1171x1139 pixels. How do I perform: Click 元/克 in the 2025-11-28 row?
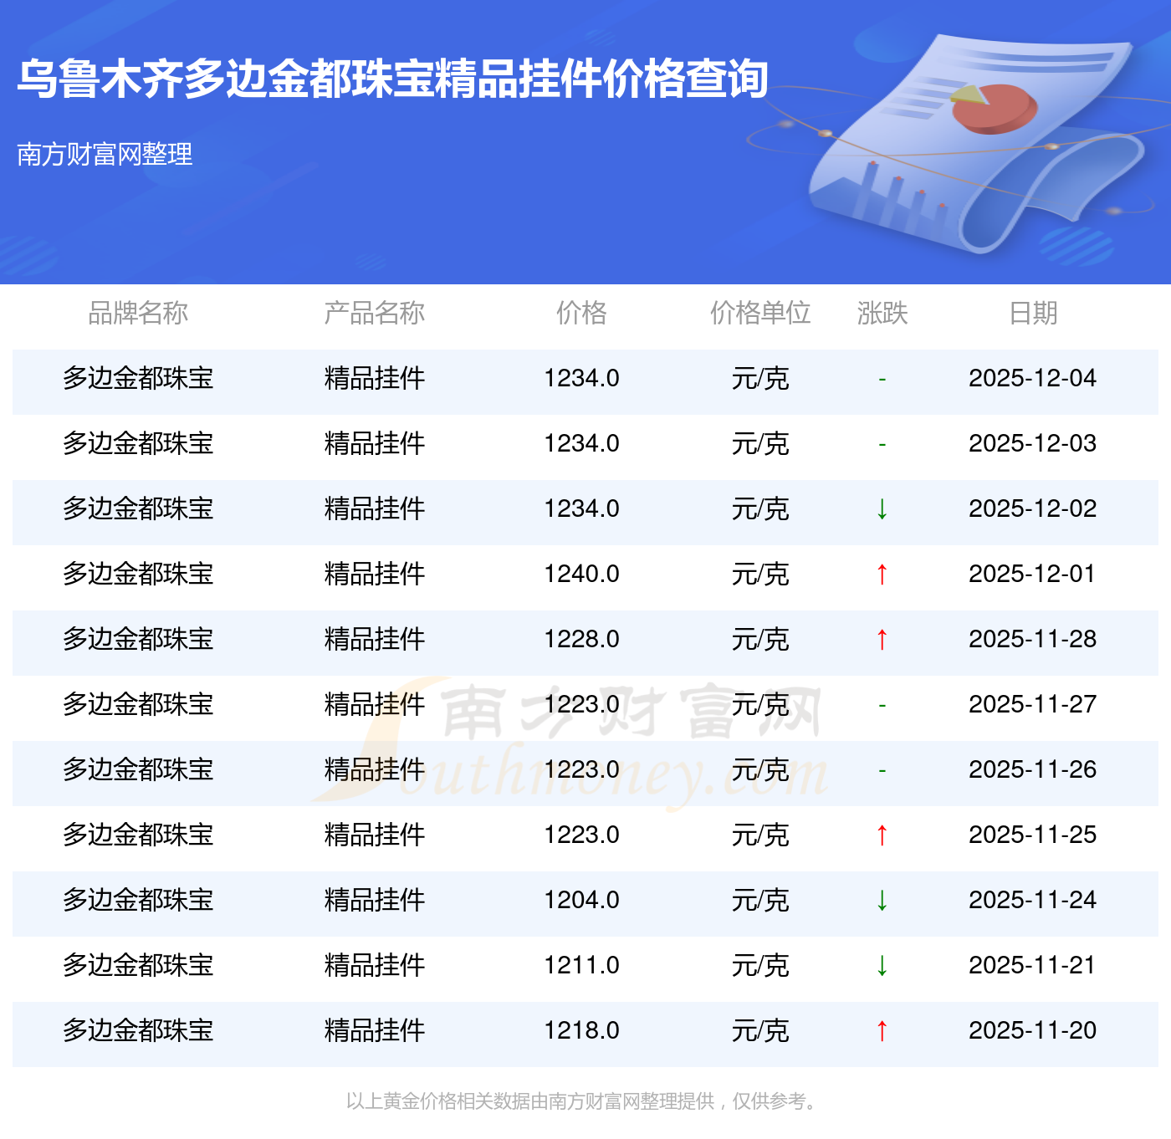tap(760, 639)
